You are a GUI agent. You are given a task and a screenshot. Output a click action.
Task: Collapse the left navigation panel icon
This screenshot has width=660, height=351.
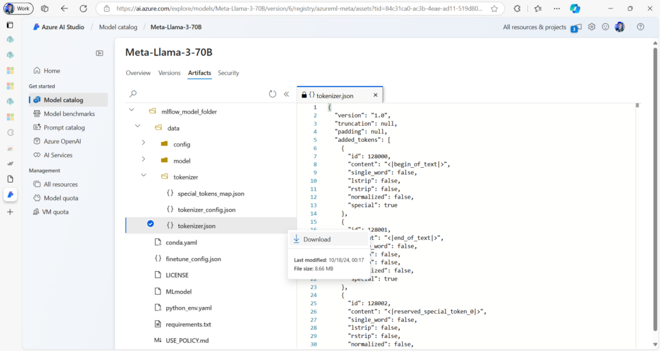[99, 53]
